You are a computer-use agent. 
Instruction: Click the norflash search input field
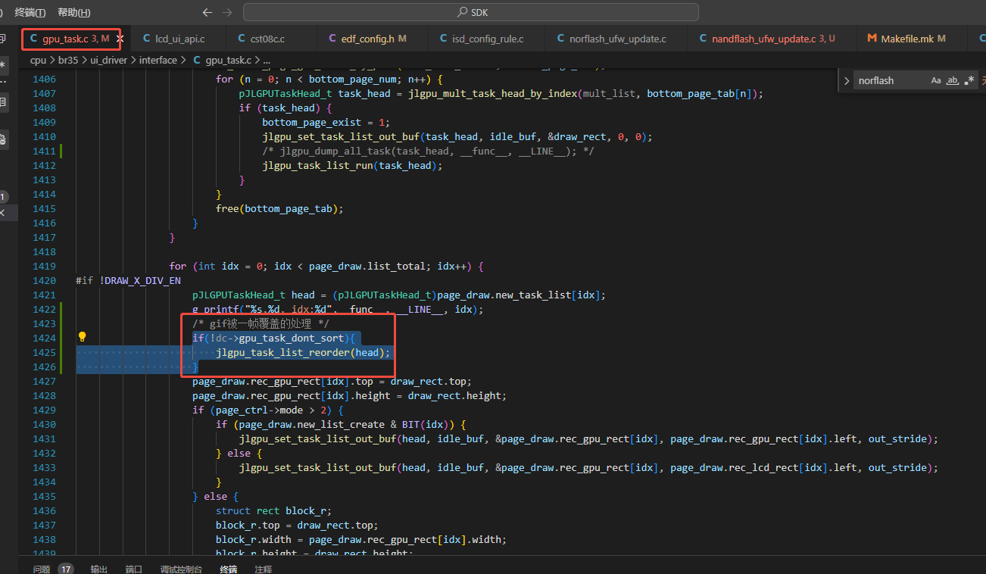click(891, 80)
